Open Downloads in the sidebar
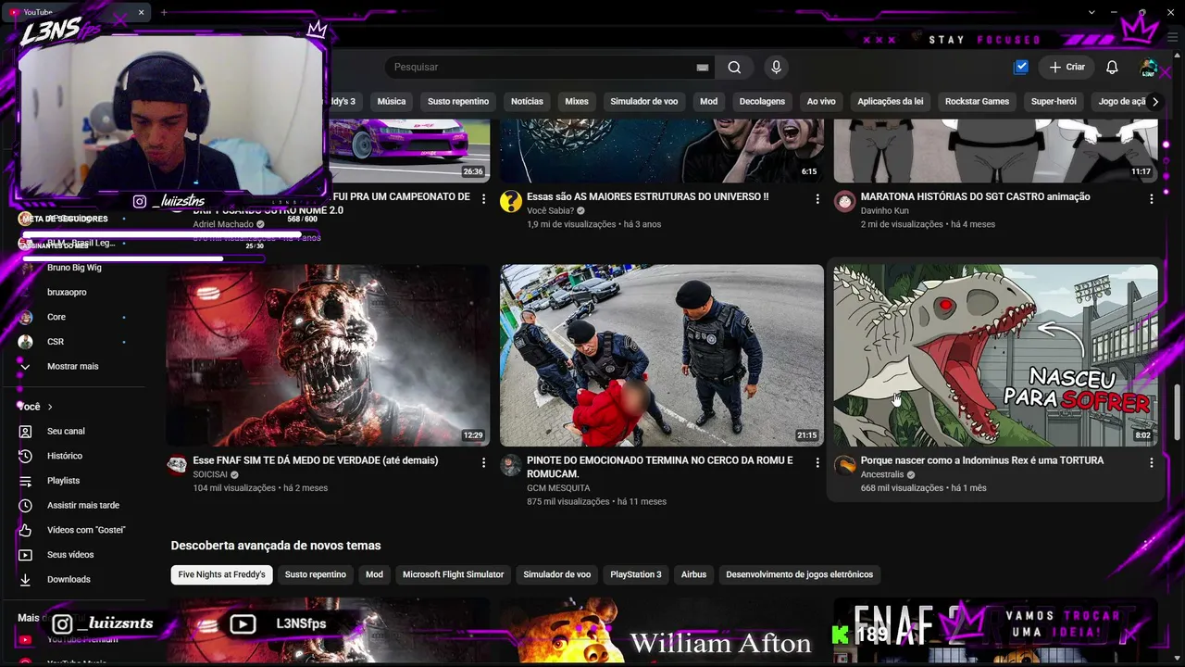Image resolution: width=1185 pixels, height=667 pixels. 69,580
